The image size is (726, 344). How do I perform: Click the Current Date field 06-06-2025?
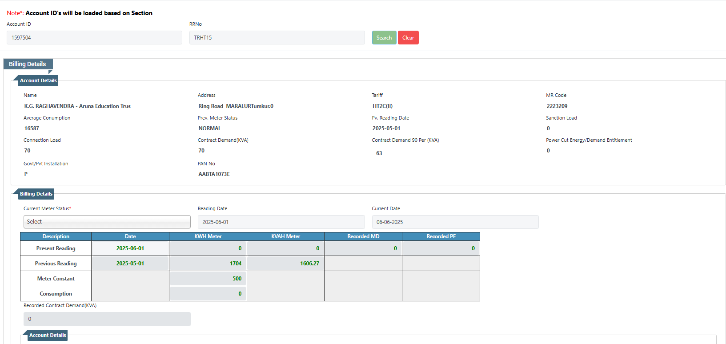pos(455,222)
